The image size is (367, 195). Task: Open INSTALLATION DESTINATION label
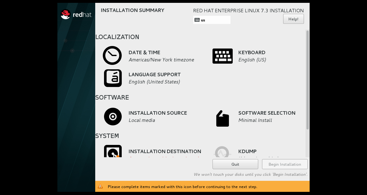tap(165, 151)
